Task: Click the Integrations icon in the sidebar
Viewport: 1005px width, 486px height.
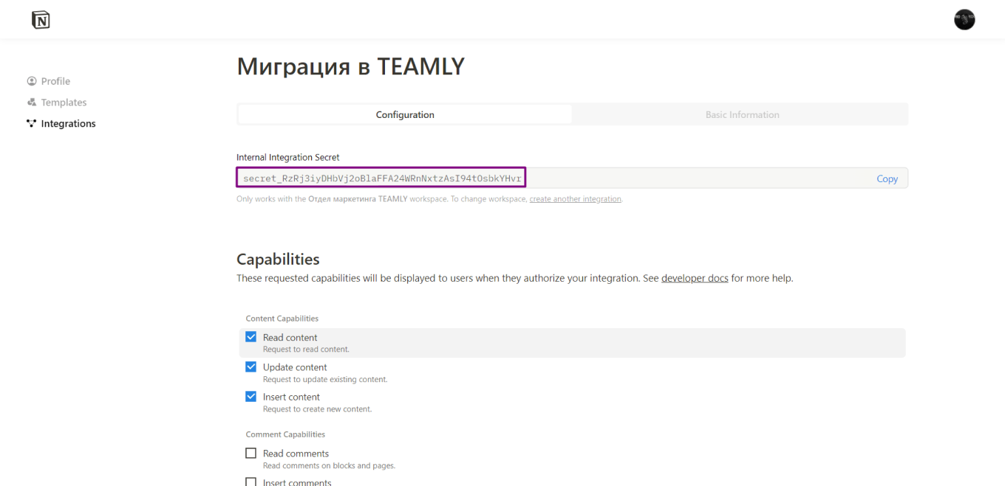Action: [31, 122]
